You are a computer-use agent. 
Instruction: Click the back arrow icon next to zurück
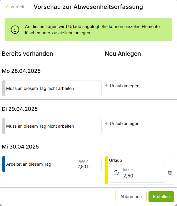tap(7, 7)
